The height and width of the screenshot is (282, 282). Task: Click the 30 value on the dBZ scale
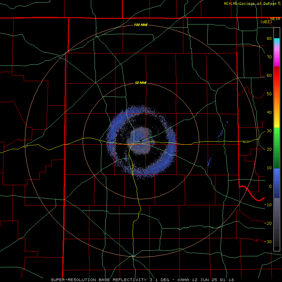(269, 131)
